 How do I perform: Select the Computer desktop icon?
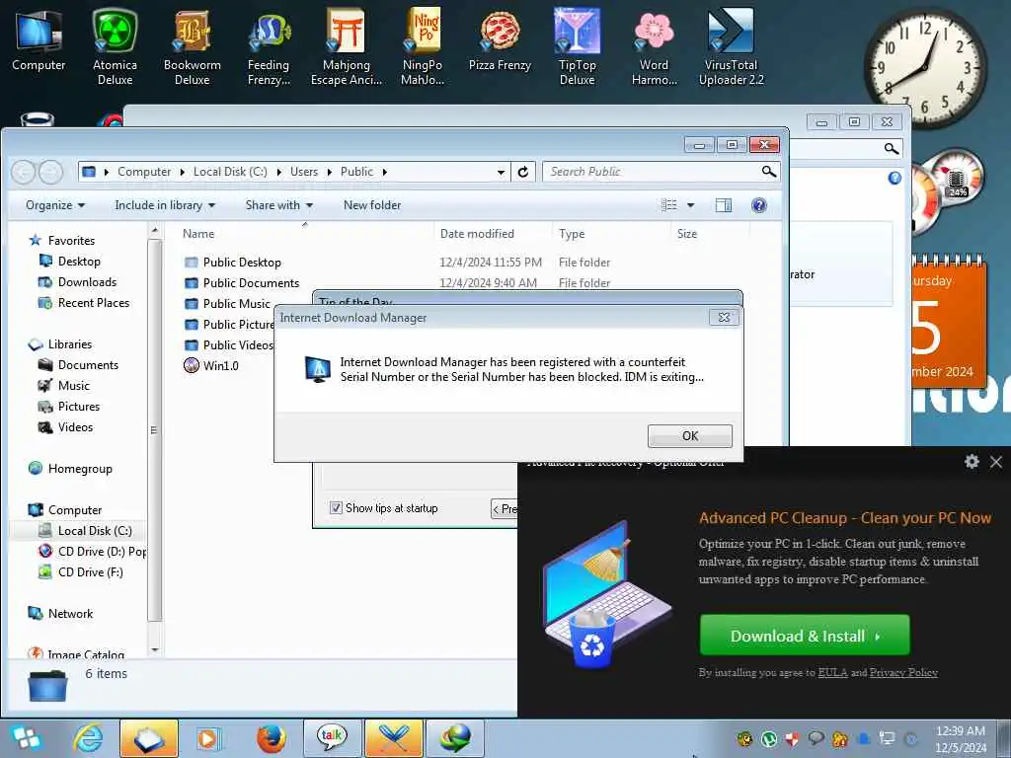click(39, 39)
